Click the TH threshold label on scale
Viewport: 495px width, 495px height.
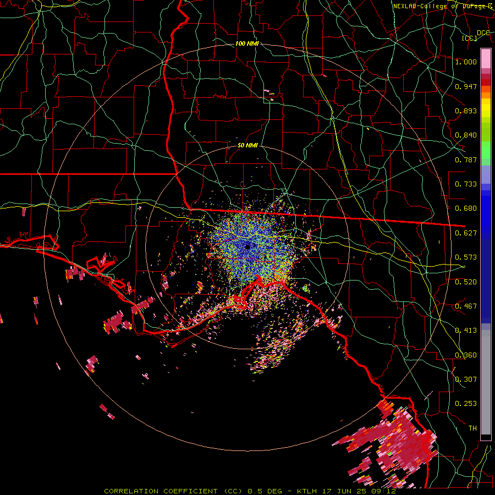click(472, 428)
